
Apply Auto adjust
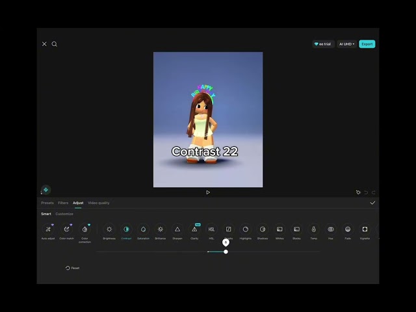(48, 231)
